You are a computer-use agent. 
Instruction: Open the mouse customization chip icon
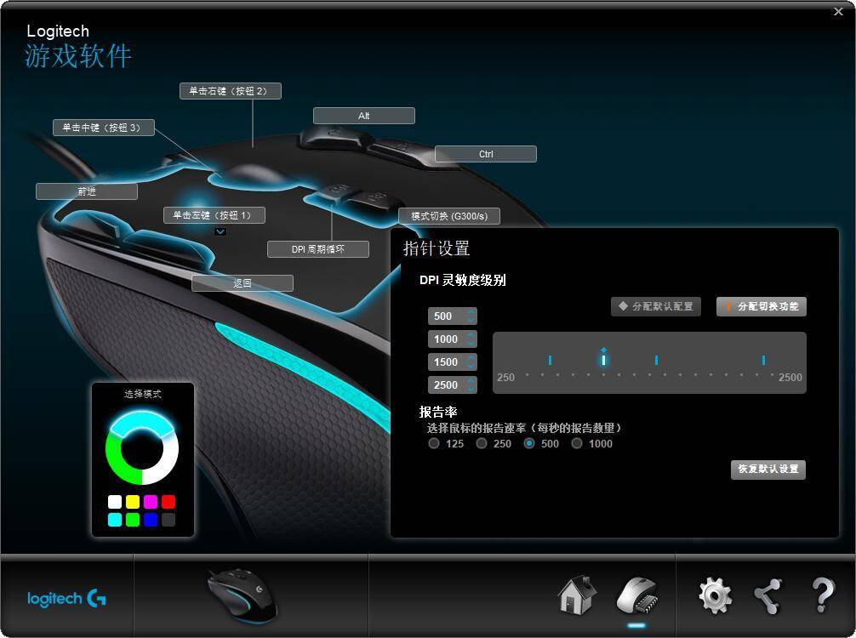point(636,596)
